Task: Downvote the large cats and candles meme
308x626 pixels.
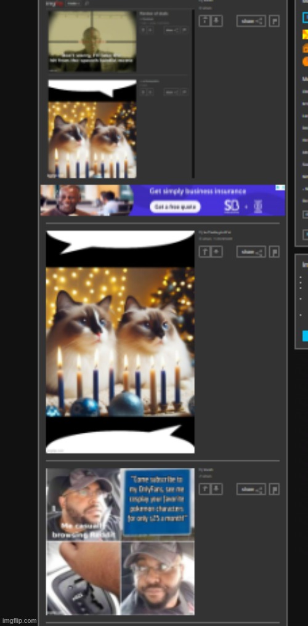Action: point(216,252)
